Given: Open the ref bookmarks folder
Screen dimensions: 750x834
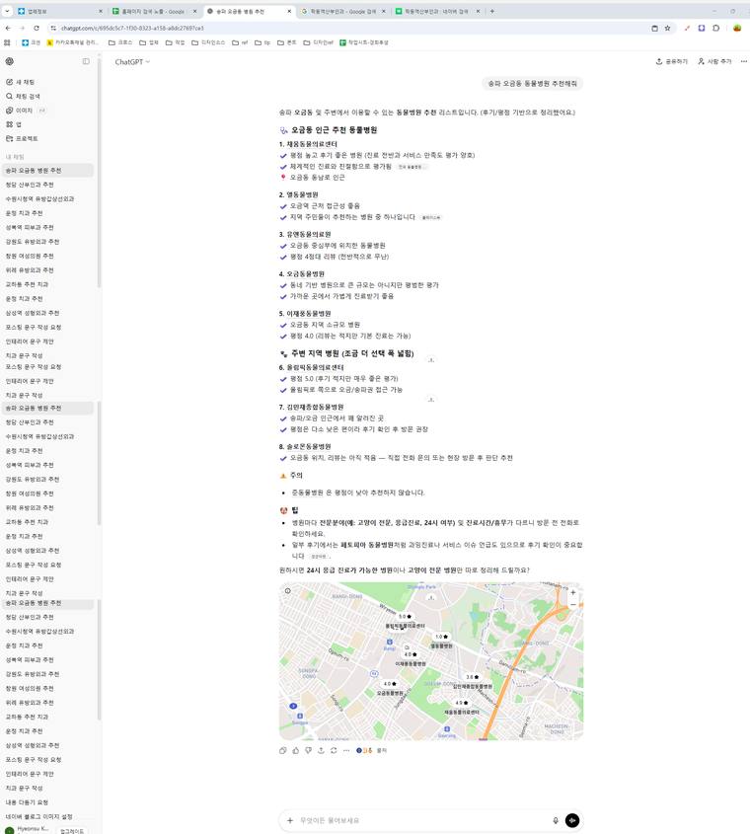Looking at the screenshot, I should pyautogui.click(x=240, y=42).
